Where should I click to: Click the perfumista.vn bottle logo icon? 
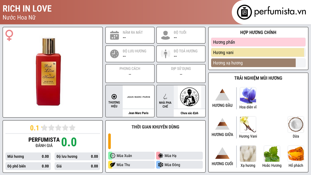click(244, 12)
